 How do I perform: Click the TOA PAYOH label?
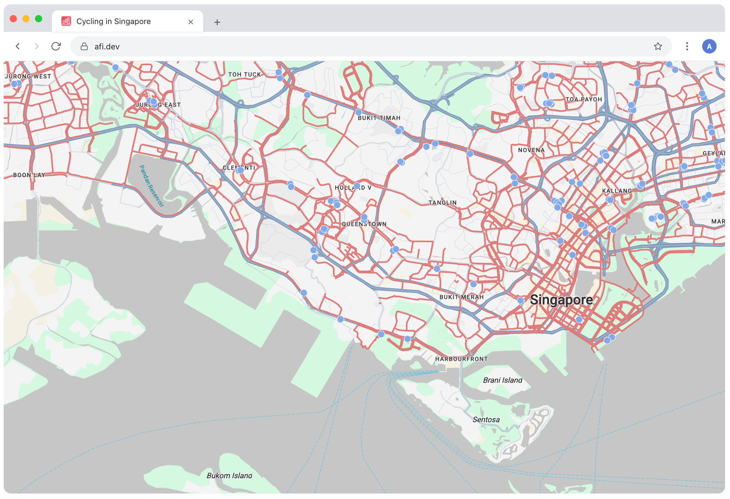[584, 100]
